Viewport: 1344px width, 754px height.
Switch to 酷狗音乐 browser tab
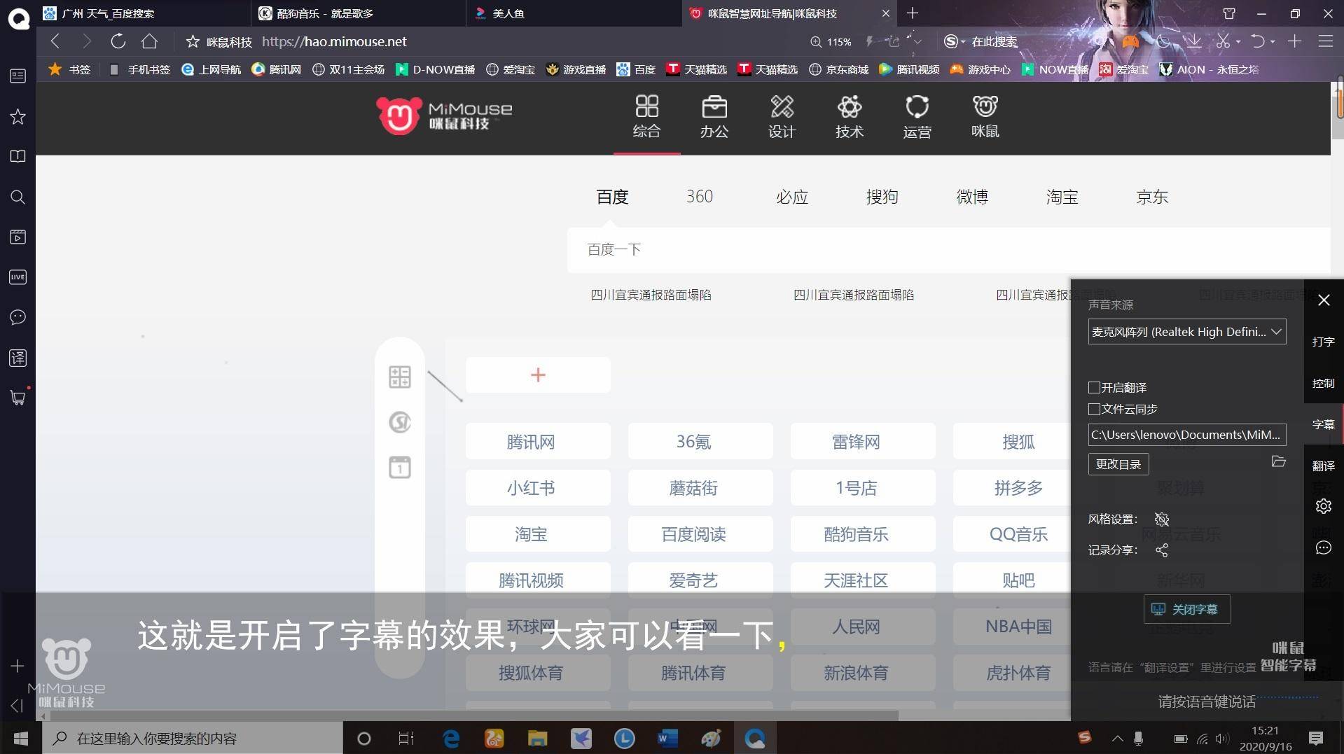coord(358,13)
